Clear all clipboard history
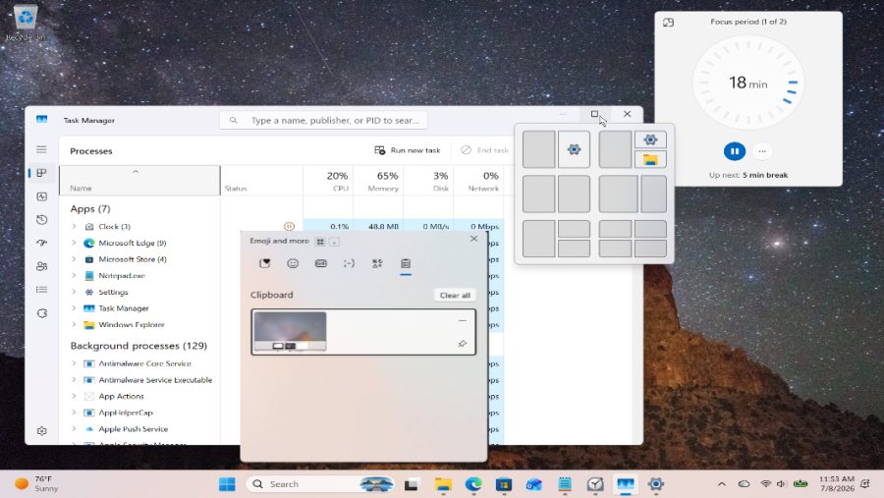This screenshot has width=884, height=498. pyautogui.click(x=455, y=295)
